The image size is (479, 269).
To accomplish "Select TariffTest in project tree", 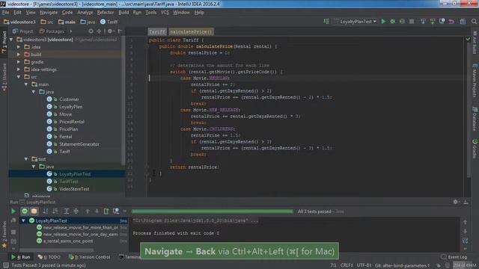I will click(x=69, y=182).
